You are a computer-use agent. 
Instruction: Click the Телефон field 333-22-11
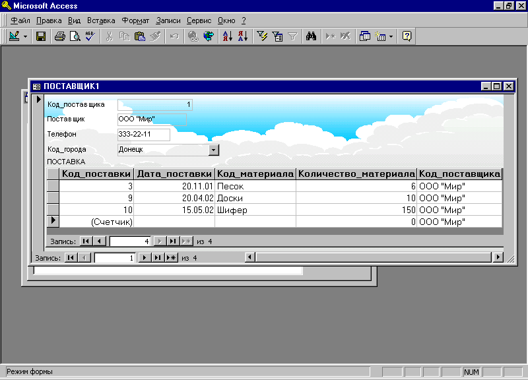144,135
